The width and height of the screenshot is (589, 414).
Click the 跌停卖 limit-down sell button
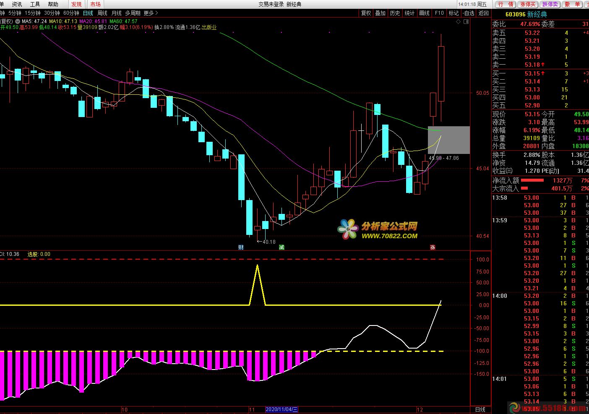(x=550, y=4)
